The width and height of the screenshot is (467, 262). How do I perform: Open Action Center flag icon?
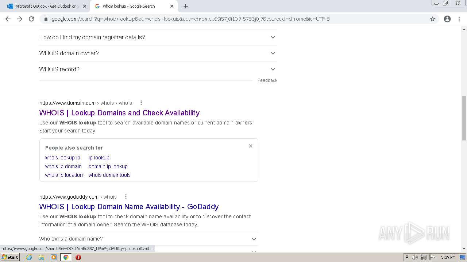point(432,257)
